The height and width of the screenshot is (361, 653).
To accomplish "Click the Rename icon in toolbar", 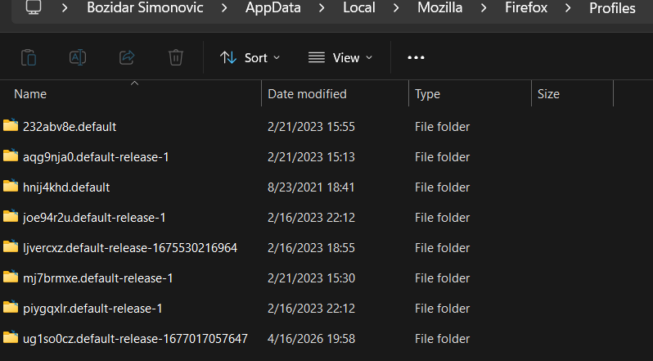I will (78, 57).
